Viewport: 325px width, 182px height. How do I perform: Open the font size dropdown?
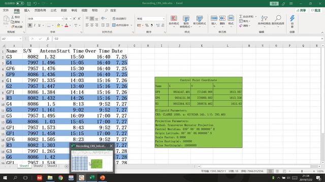pyautogui.click(x=71, y=19)
